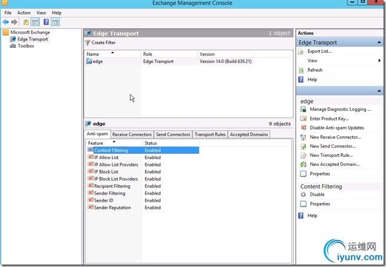Click the blue Help toolbar icon
386x267 pixels.
point(46,22)
